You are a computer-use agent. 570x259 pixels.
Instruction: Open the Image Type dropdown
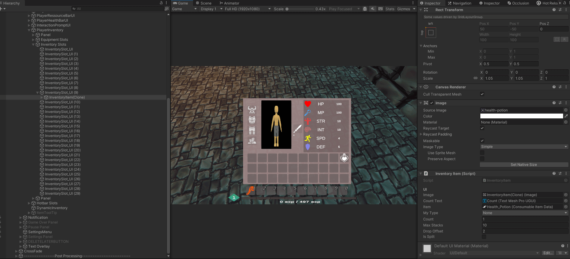[524, 147]
